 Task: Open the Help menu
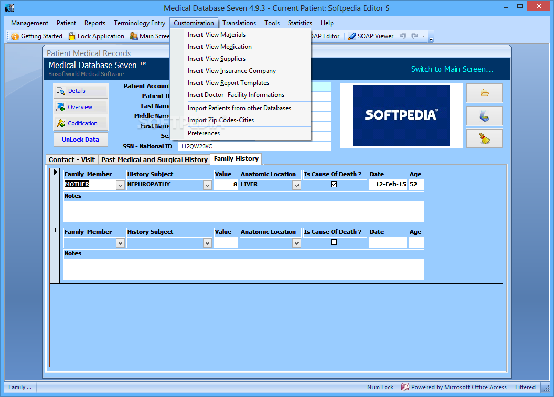click(x=327, y=23)
